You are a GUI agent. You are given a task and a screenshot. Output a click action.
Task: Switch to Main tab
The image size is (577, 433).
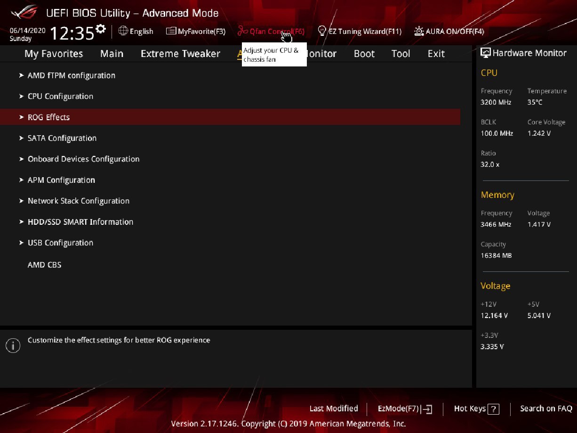(x=112, y=54)
